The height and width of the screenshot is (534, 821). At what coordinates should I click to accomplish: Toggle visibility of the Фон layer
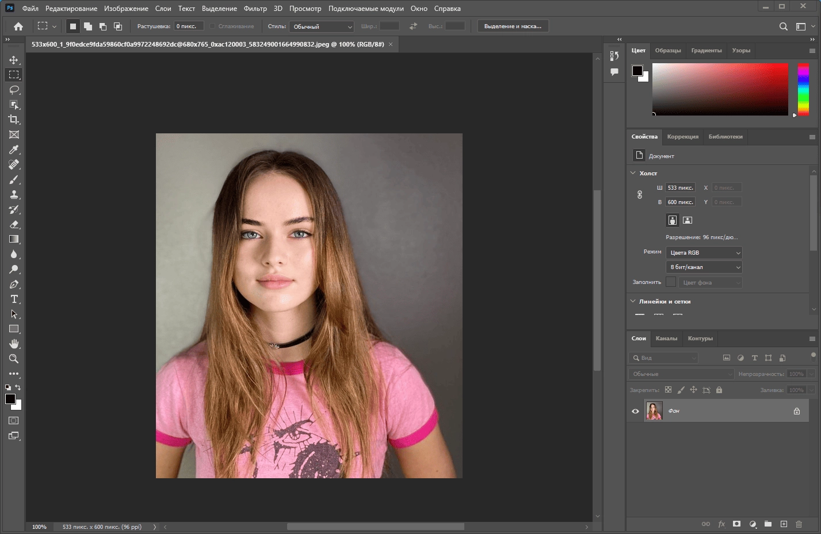click(635, 411)
